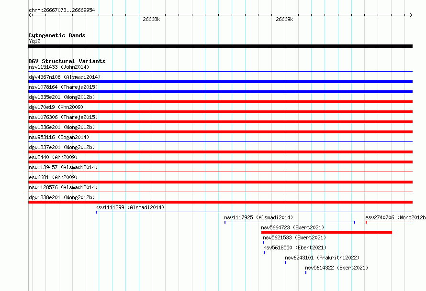Open the dgv1338e201 (Wong2012b) label

pos(62,197)
